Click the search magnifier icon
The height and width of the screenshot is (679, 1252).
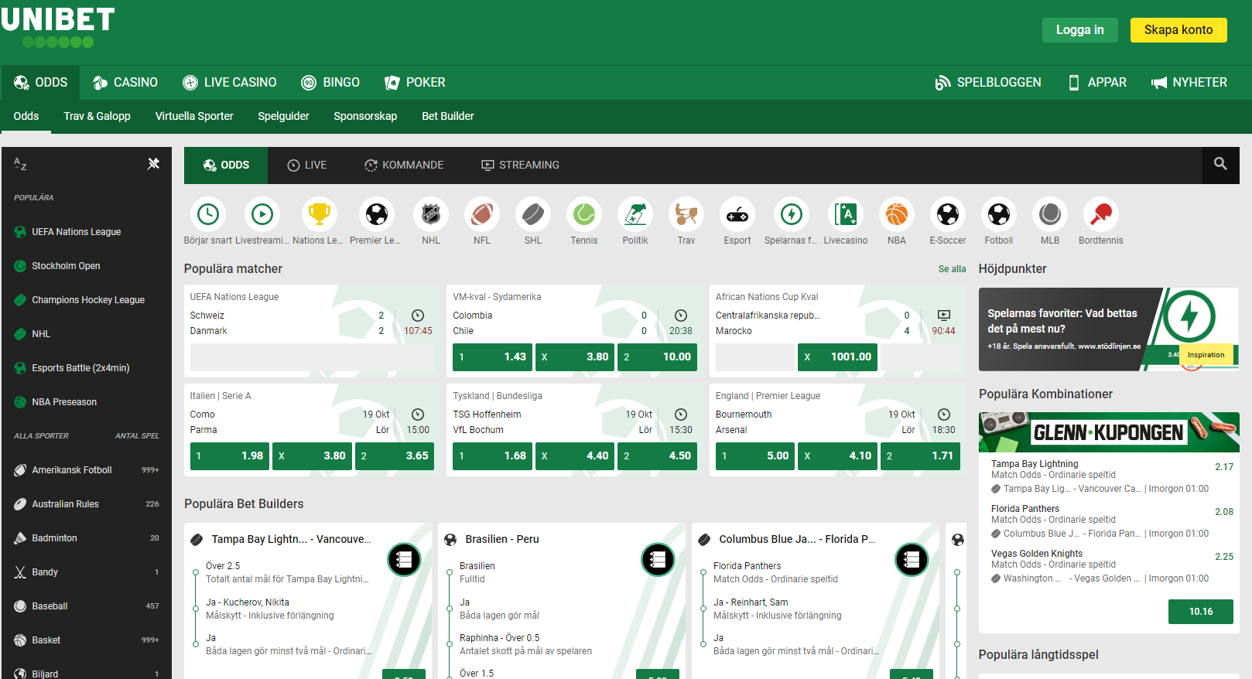coord(1220,164)
